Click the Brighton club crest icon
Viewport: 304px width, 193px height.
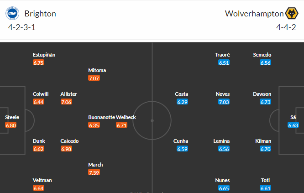tap(12, 13)
